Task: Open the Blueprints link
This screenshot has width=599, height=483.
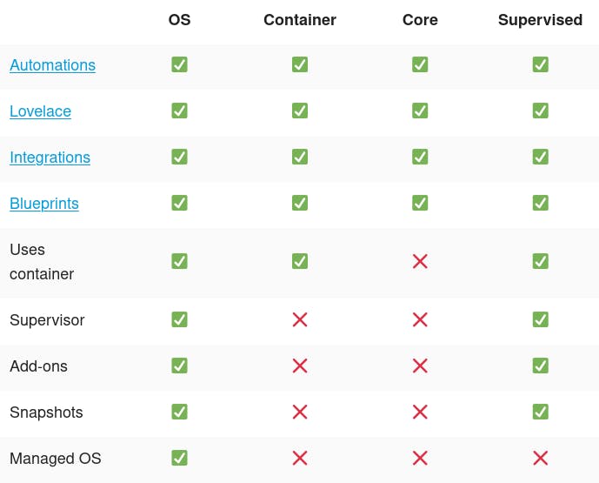Action: 44,204
